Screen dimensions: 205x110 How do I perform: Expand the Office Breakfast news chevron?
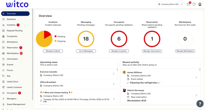(114, 84)
